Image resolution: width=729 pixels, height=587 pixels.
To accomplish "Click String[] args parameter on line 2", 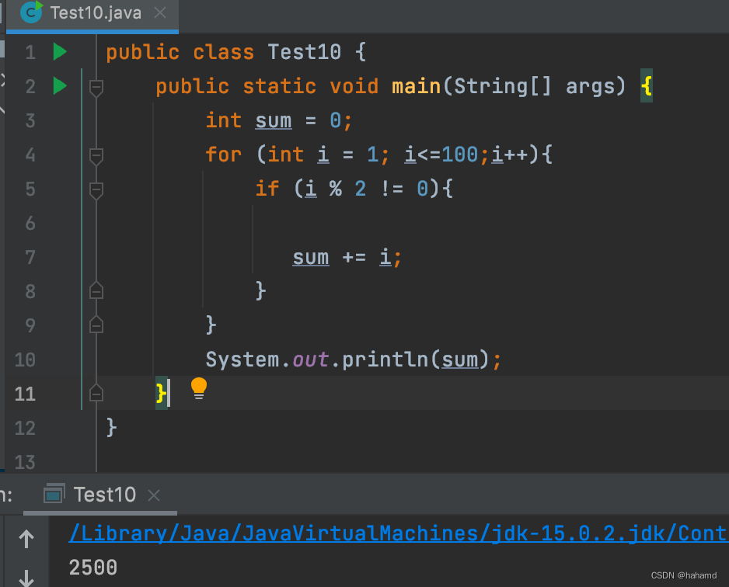I will [540, 87].
